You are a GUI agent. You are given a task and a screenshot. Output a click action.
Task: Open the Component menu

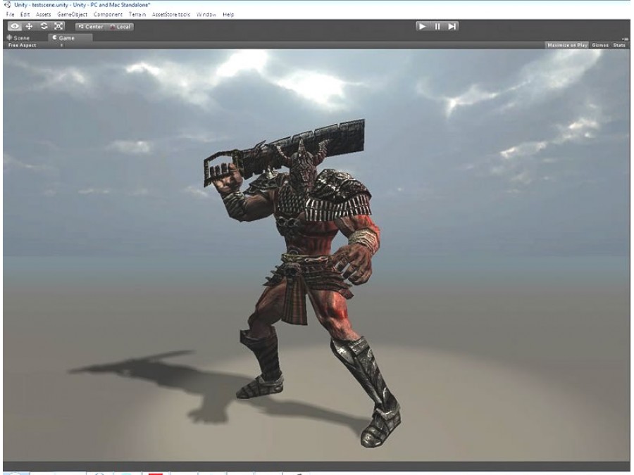[x=108, y=15]
